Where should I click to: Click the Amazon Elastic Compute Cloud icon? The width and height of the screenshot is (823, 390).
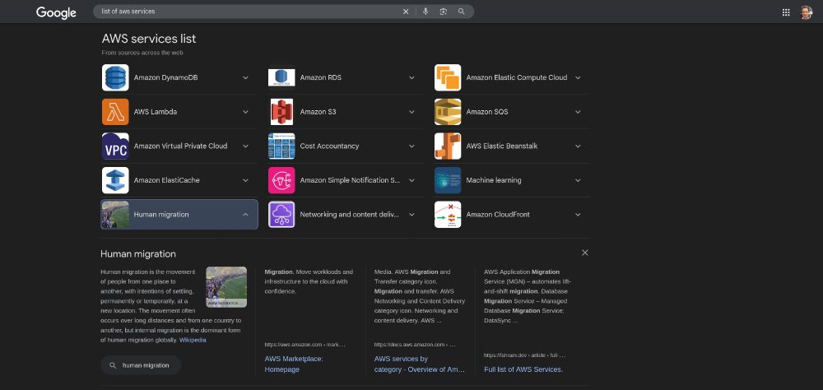click(x=448, y=77)
